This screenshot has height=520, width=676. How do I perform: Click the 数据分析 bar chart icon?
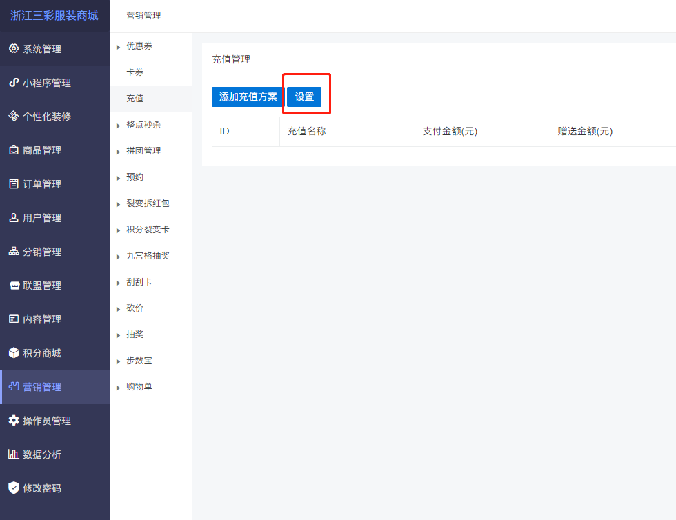pyautogui.click(x=14, y=454)
